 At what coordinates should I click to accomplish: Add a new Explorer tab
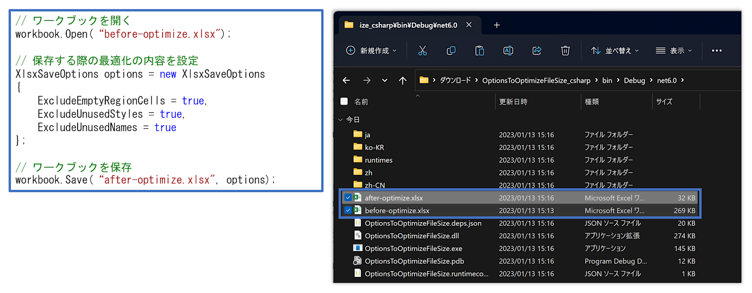(497, 25)
